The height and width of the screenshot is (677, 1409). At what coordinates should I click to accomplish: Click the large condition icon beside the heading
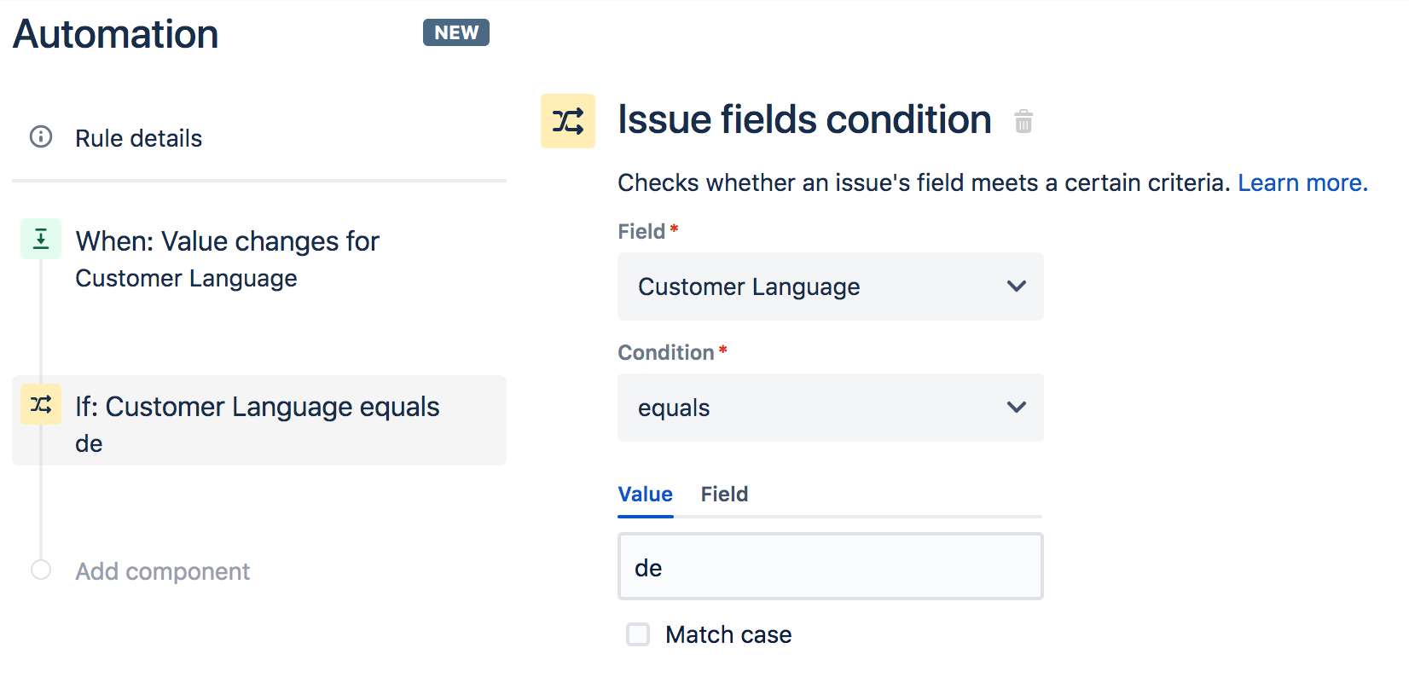[568, 121]
